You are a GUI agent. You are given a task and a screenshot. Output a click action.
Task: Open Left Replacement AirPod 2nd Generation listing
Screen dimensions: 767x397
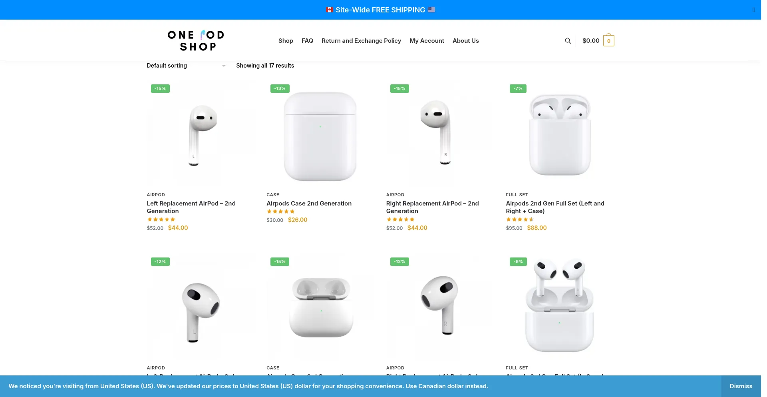191,207
